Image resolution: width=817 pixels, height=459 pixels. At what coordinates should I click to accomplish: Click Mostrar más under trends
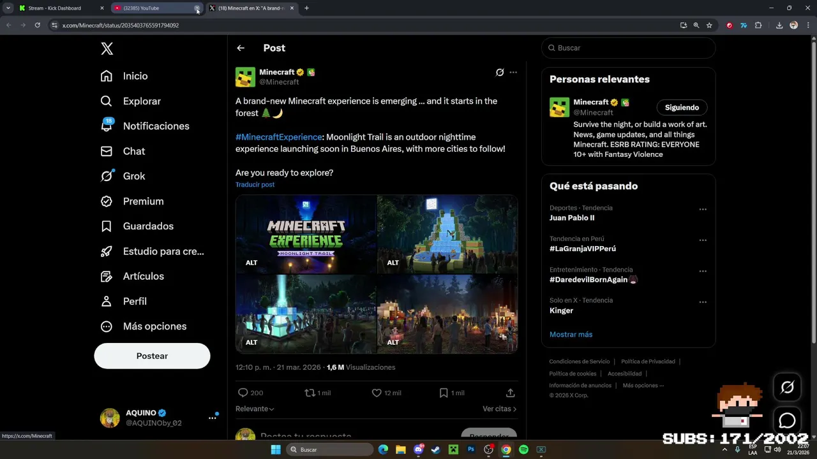[x=571, y=334]
